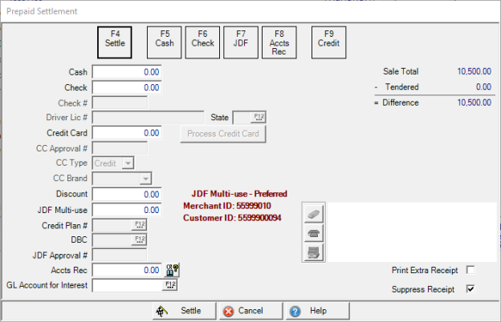Image resolution: width=501 pixels, height=322 pixels.
Task: Click into the Cash amount field
Action: click(127, 72)
